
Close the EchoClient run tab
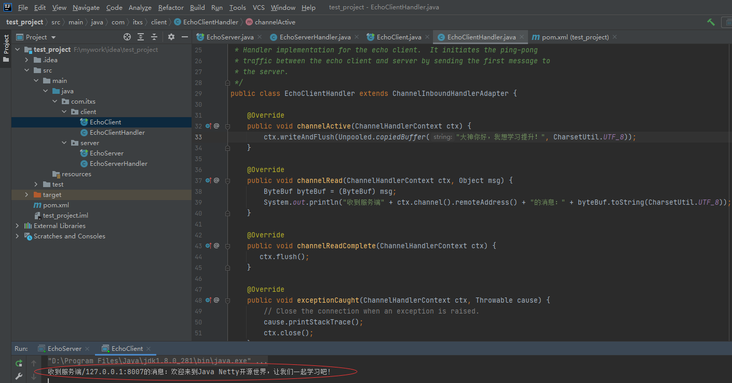click(149, 349)
